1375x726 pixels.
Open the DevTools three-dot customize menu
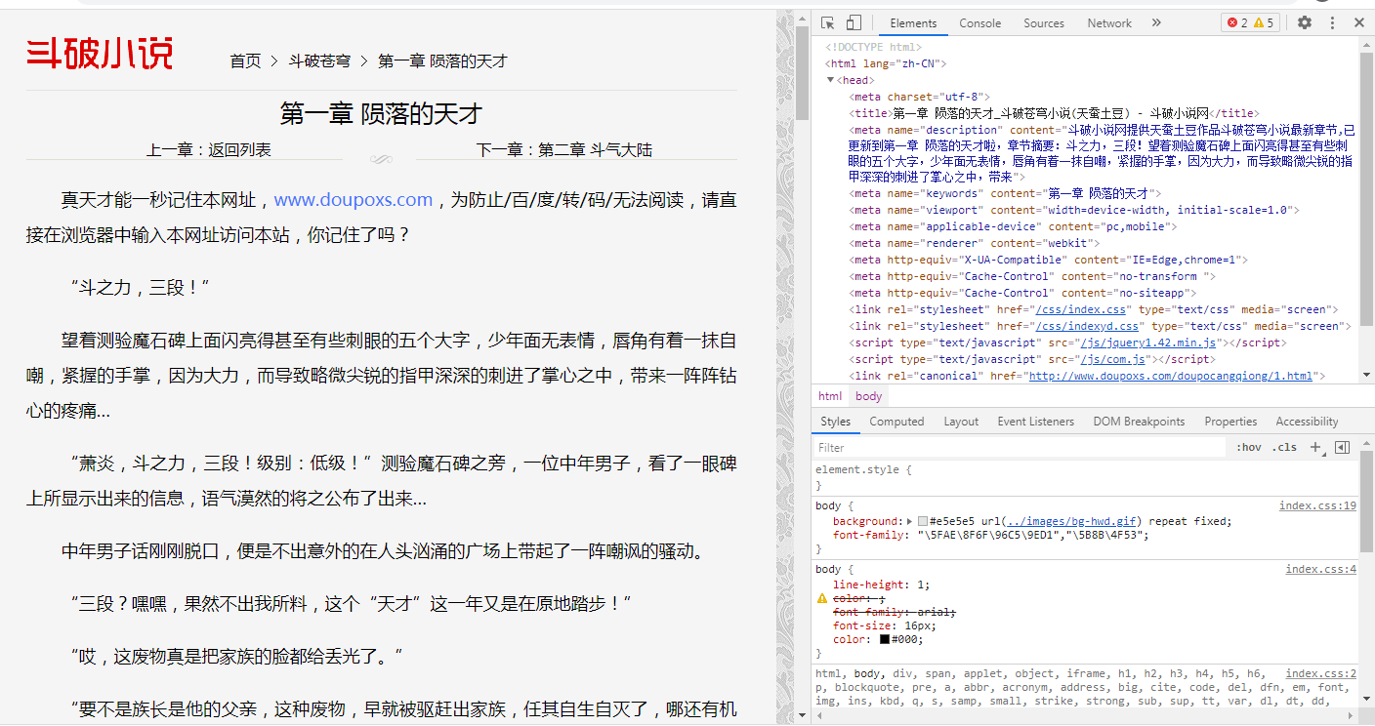tap(1332, 22)
